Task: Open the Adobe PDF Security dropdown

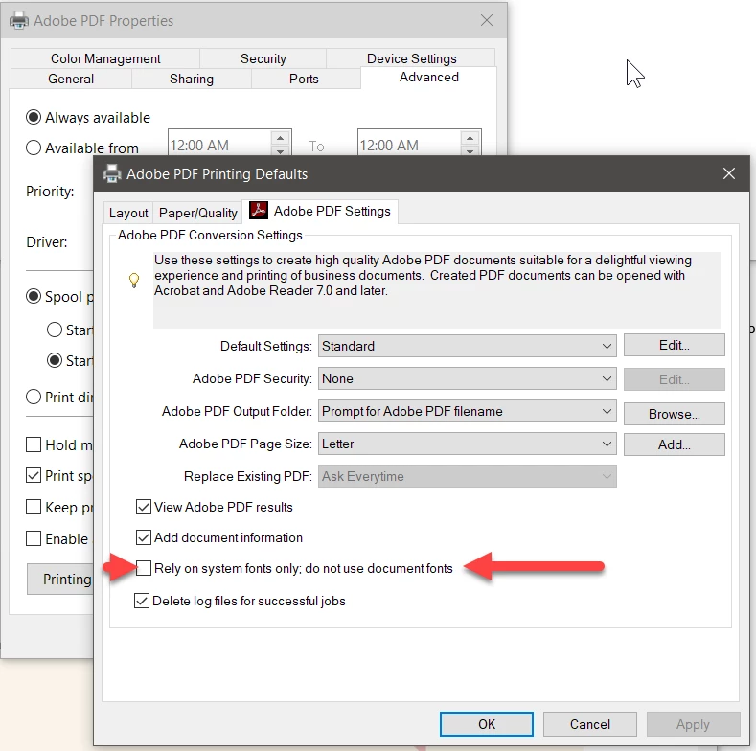Action: [467, 379]
